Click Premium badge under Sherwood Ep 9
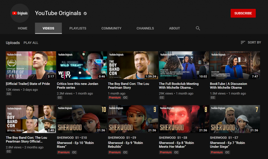This screenshot has height=159, width=268. [115, 152]
